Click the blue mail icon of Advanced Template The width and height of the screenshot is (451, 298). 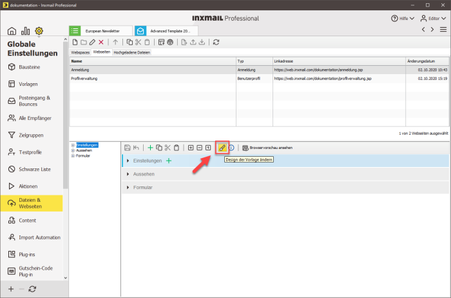click(140, 31)
